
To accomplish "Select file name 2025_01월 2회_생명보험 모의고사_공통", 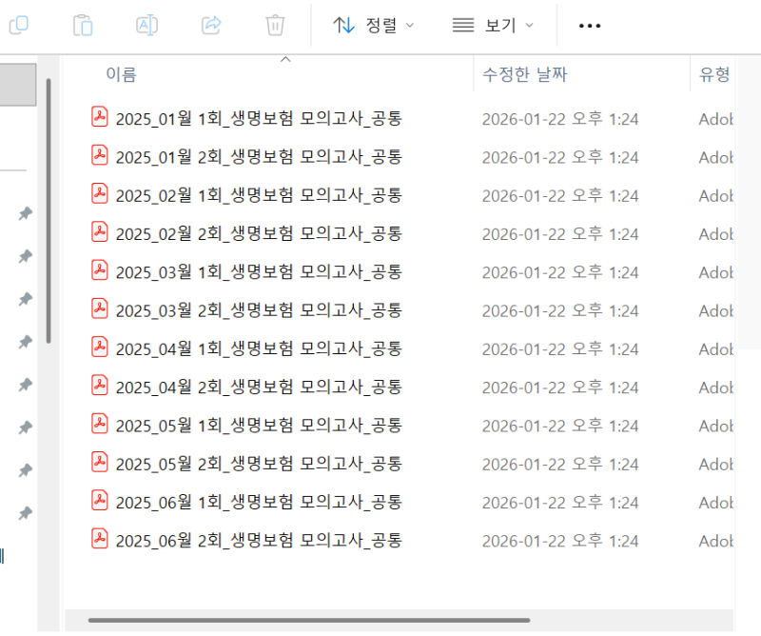I will coord(259,157).
